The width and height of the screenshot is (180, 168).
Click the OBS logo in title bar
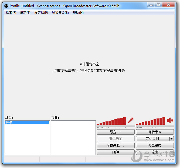pyautogui.click(x=6, y=6)
